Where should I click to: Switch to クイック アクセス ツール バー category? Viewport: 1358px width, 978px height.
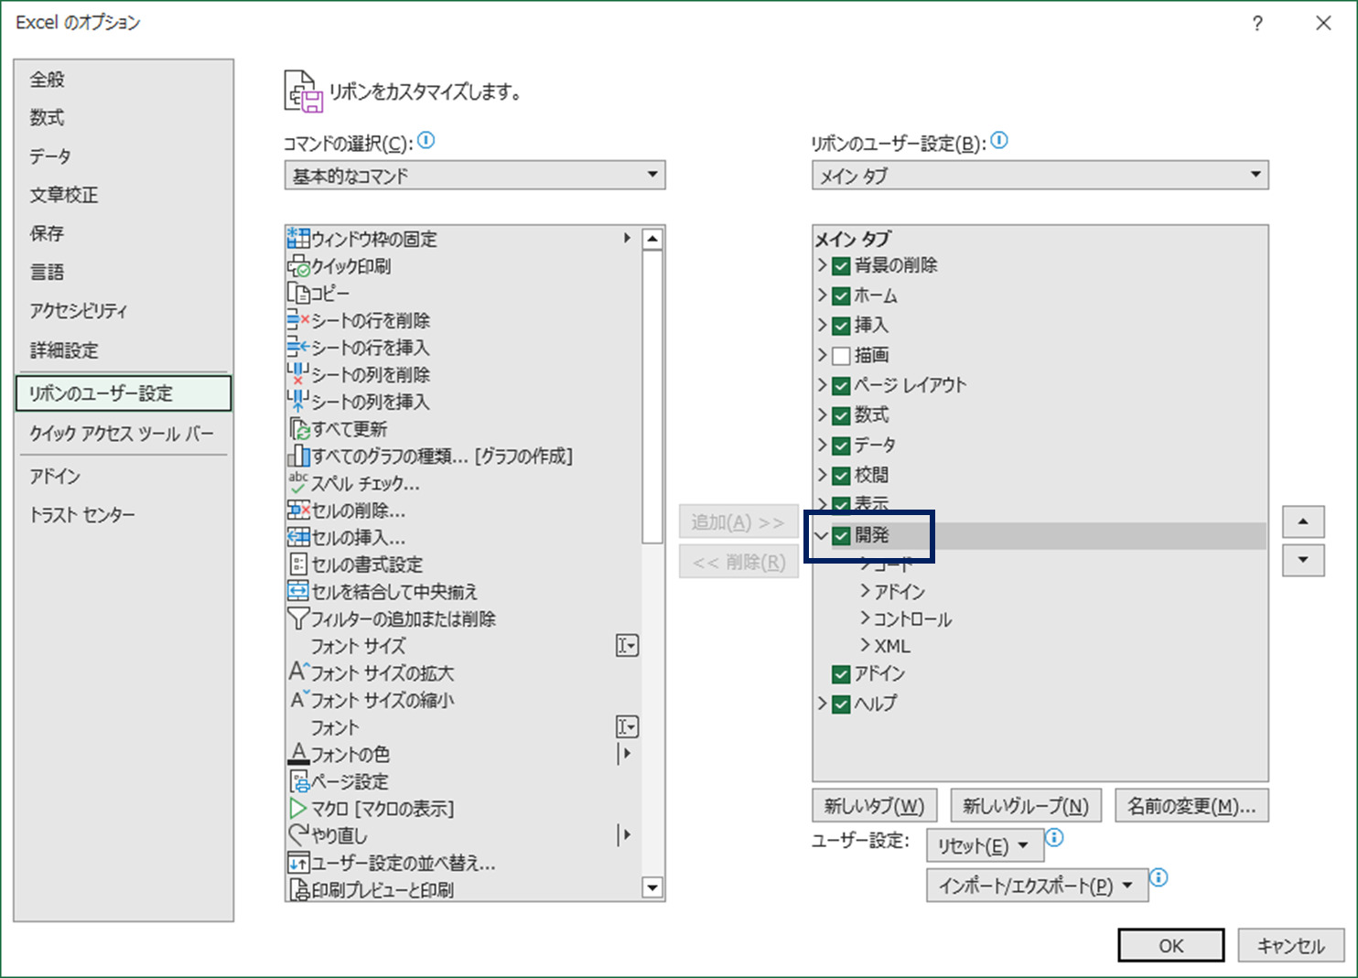point(121,434)
